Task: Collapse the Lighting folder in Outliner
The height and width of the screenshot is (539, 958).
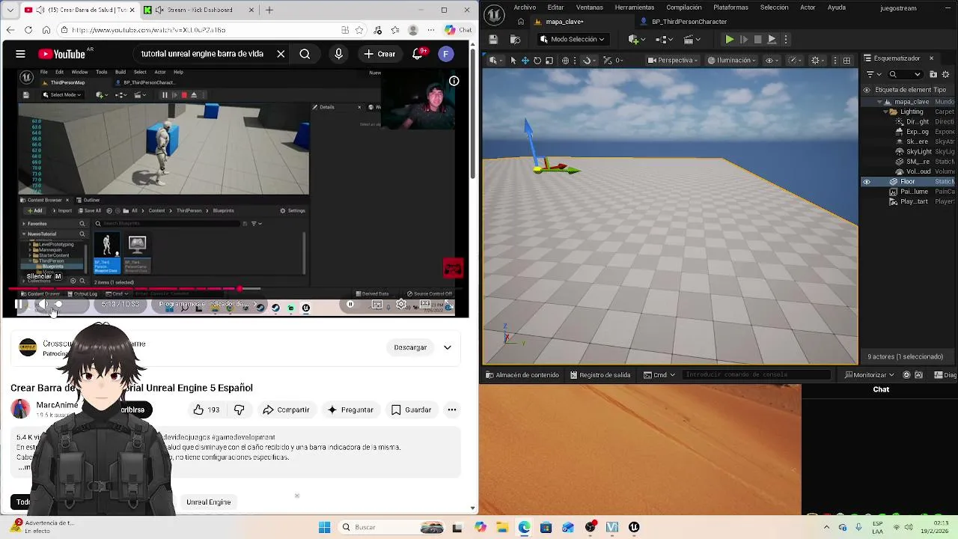Action: (885, 112)
